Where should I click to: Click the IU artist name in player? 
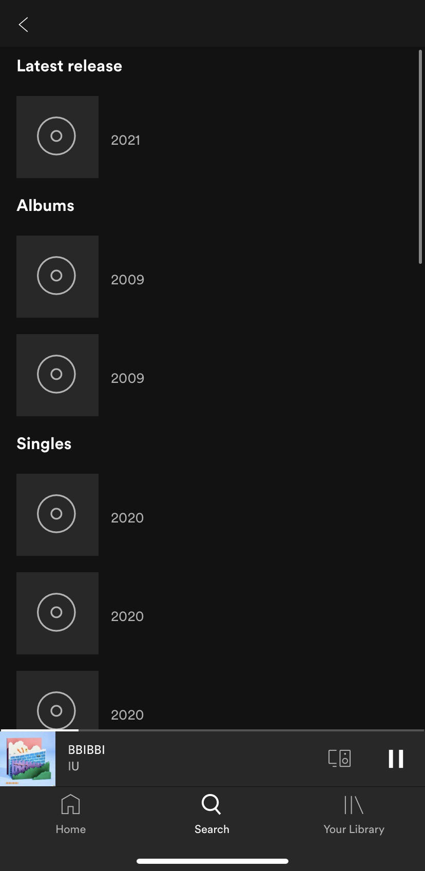click(x=74, y=766)
